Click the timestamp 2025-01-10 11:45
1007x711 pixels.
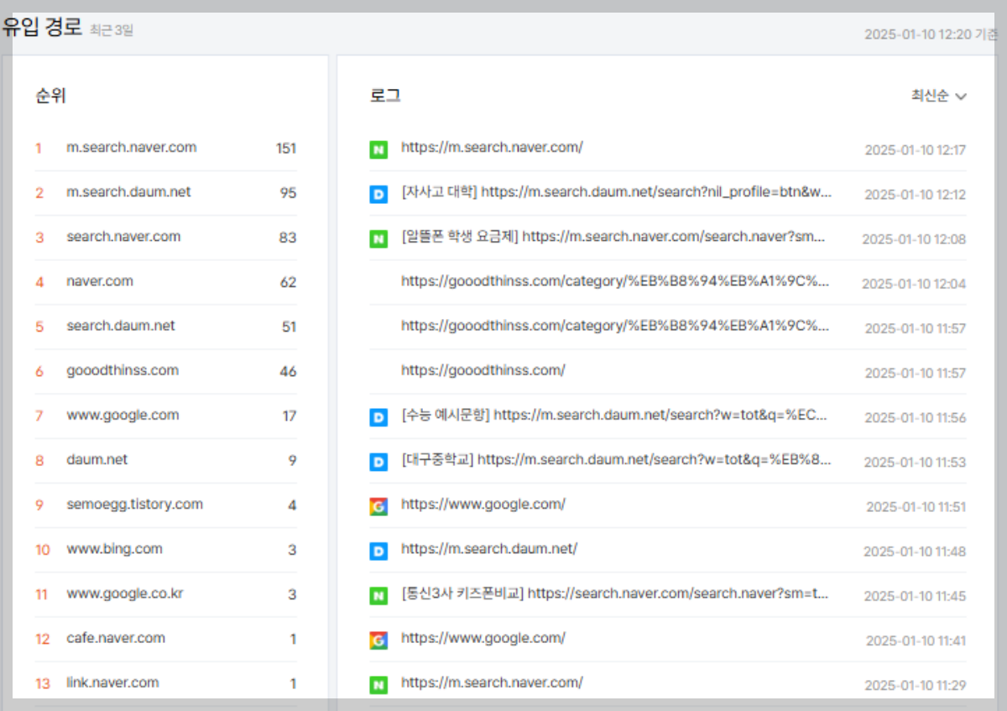[x=915, y=595]
